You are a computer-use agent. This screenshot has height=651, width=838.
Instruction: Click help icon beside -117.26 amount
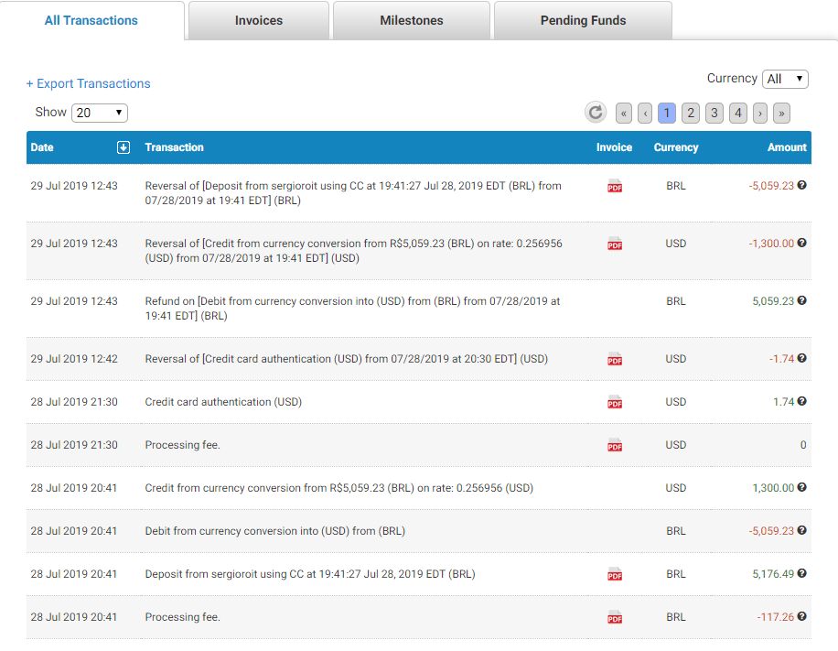(802, 617)
